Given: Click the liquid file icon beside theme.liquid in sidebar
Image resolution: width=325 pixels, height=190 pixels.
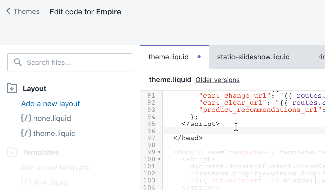Looking at the screenshot, I should point(26,133).
